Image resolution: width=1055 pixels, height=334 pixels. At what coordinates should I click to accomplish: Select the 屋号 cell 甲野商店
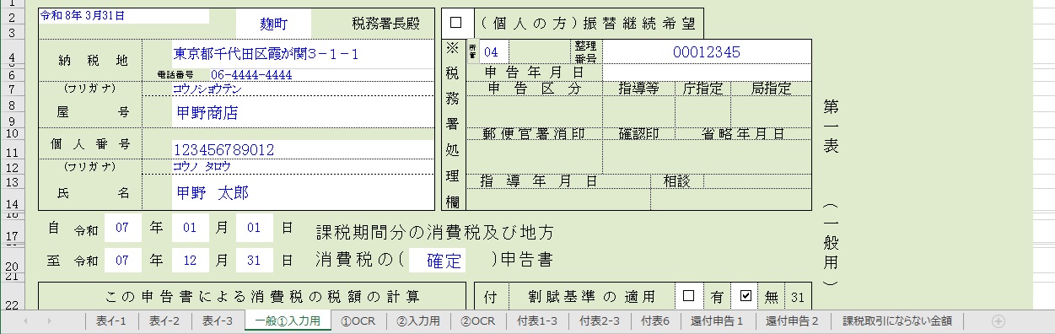pyautogui.click(x=304, y=111)
